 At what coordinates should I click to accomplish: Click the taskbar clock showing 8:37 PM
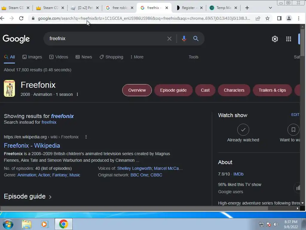(x=291, y=224)
